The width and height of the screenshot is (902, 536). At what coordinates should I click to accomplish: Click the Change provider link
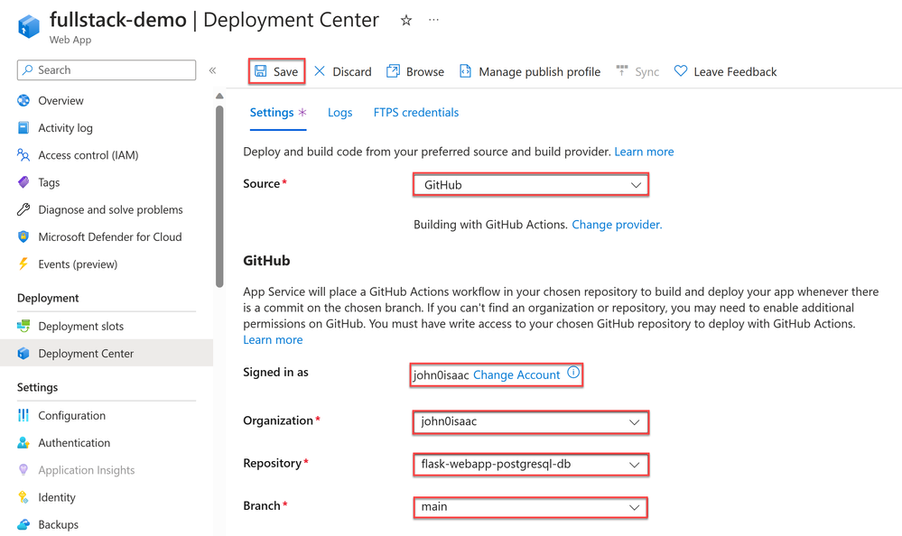point(617,225)
